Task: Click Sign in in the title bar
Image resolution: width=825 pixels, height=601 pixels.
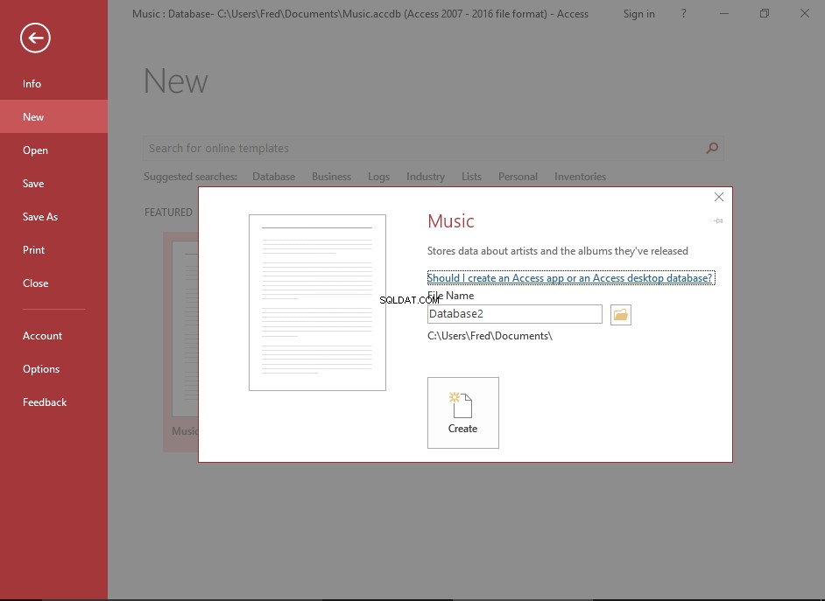Action: (638, 14)
